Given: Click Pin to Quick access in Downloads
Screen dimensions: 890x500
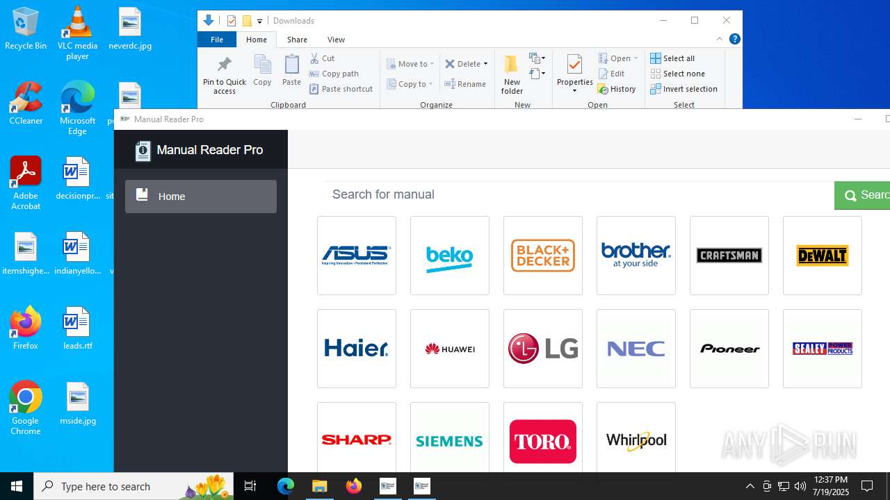Looking at the screenshot, I should 225,75.
